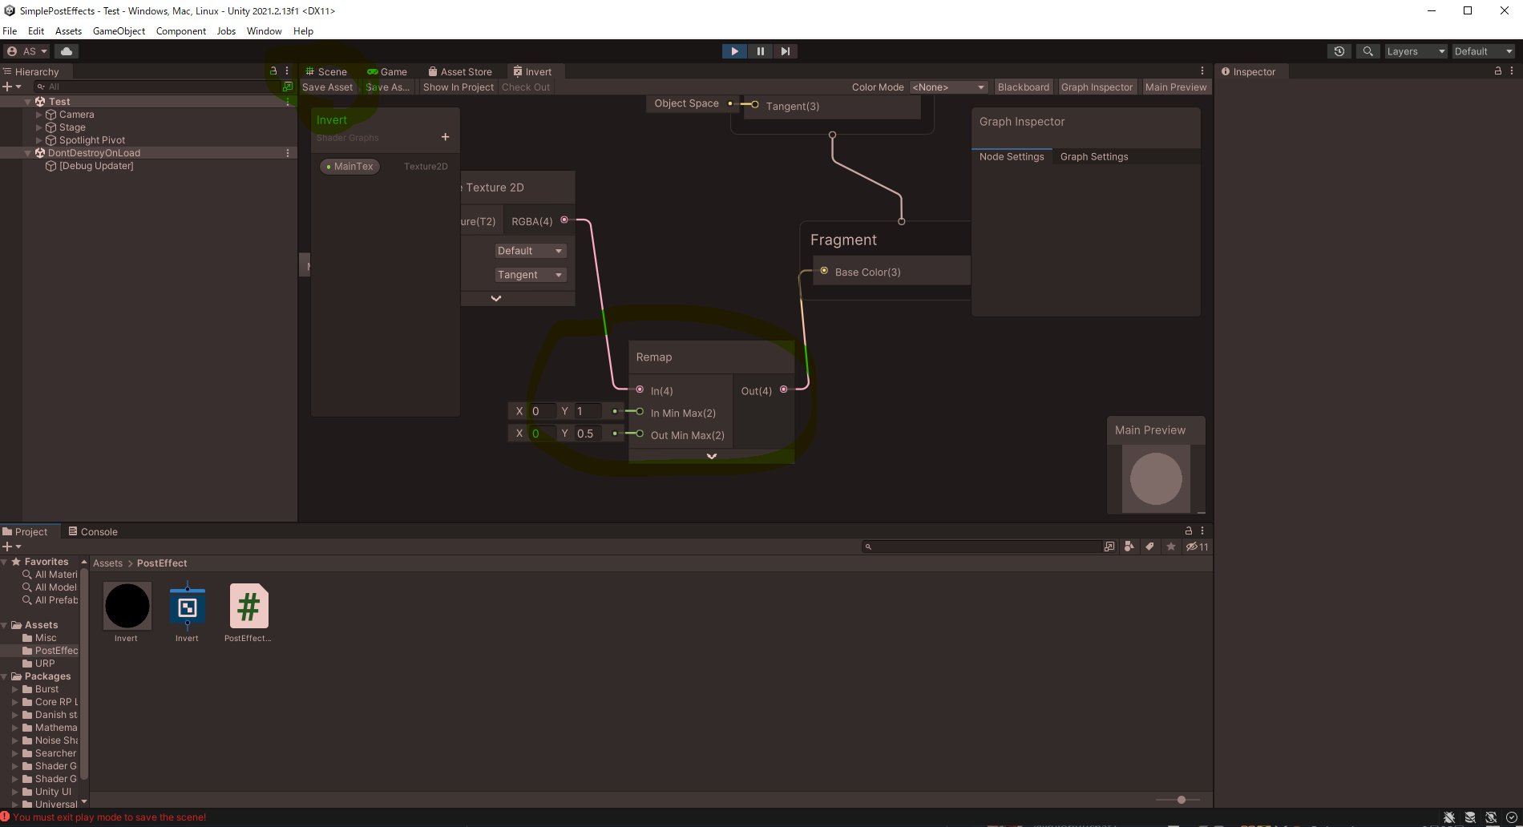Click the Save Asset button
Viewport: 1523px width, 827px height.
(327, 87)
